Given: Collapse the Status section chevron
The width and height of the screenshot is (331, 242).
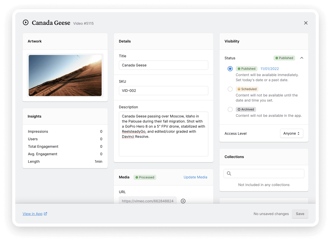Looking at the screenshot, I should pos(302,58).
